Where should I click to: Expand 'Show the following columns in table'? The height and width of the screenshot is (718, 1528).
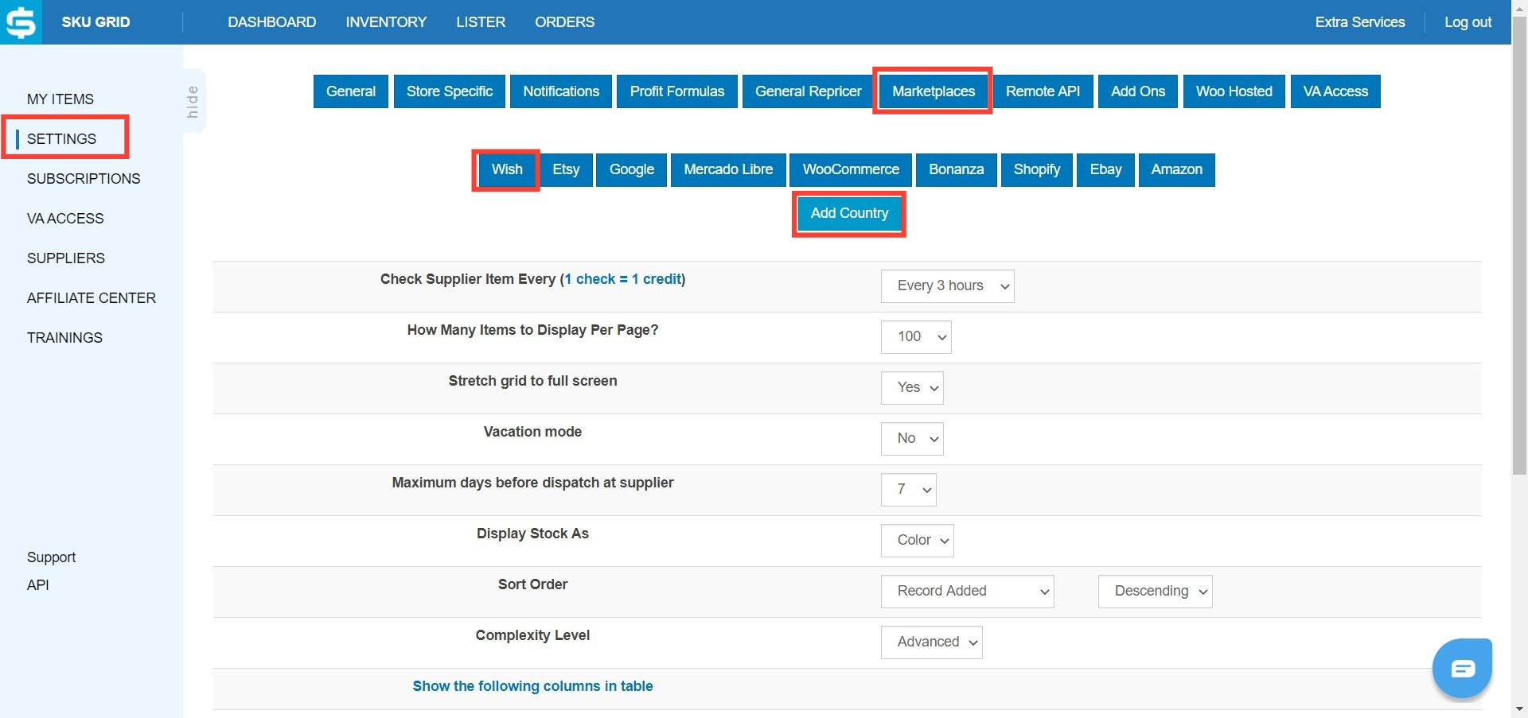pos(532,686)
